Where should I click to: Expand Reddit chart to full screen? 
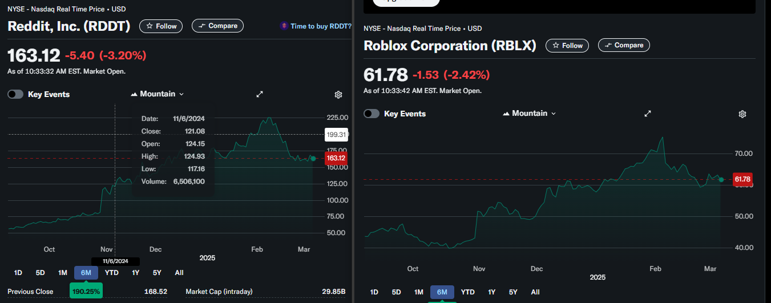tap(260, 94)
